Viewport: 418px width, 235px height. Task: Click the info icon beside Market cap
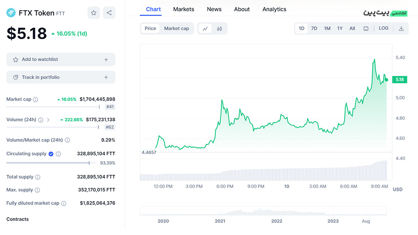36,99
